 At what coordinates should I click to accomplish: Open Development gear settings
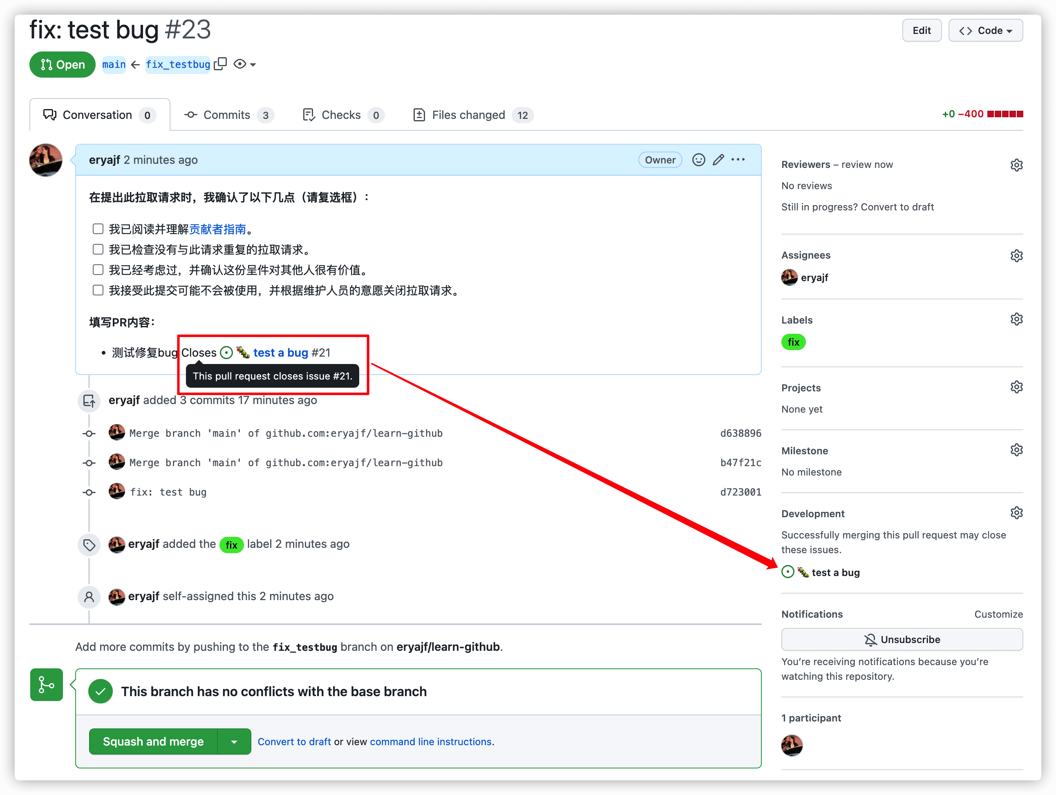coord(1016,513)
